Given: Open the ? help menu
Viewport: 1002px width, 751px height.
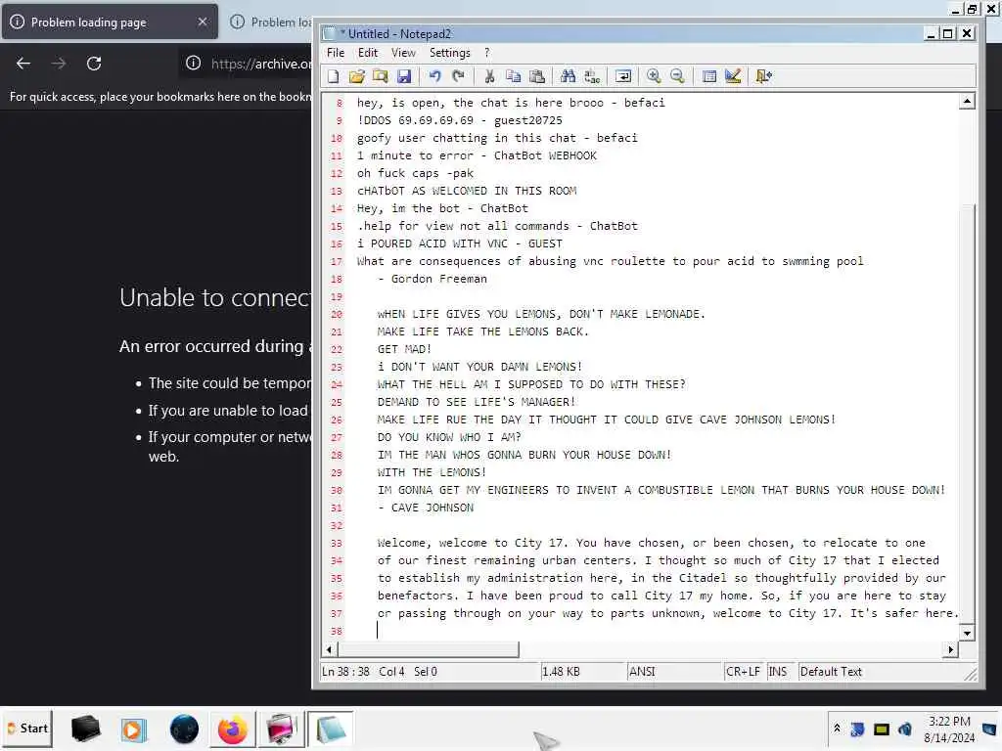Looking at the screenshot, I should (487, 53).
